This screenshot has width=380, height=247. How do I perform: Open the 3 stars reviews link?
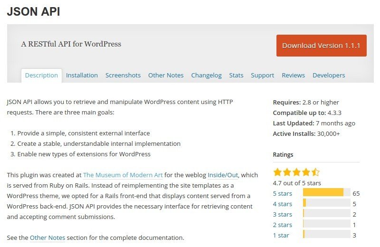282,214
